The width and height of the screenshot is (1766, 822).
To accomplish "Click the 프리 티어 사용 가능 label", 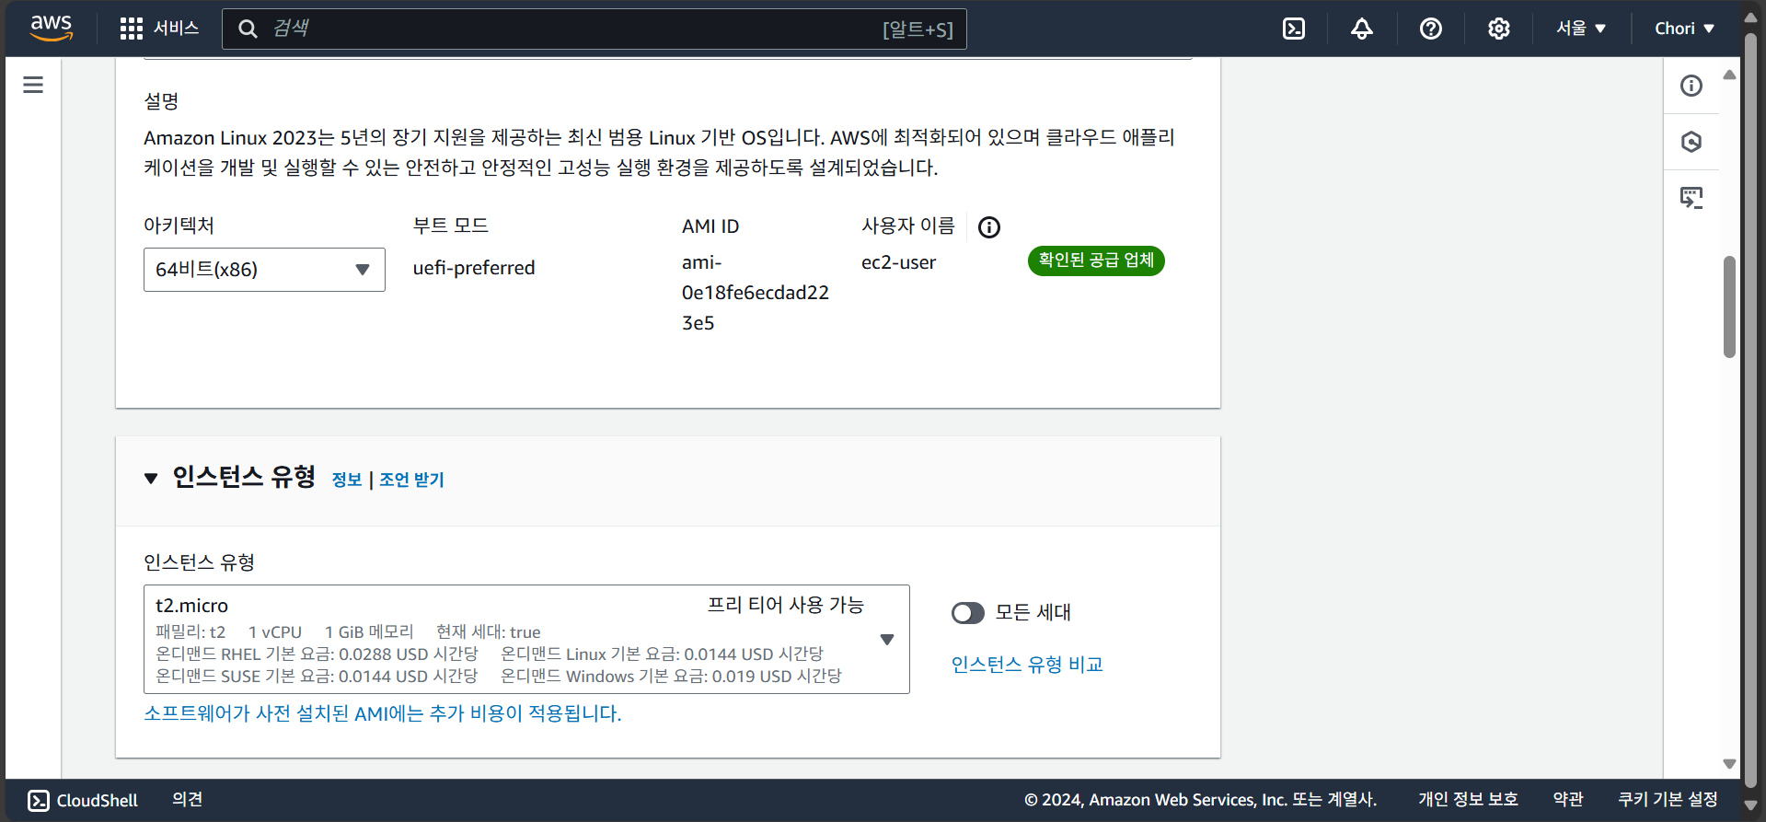I will point(785,605).
